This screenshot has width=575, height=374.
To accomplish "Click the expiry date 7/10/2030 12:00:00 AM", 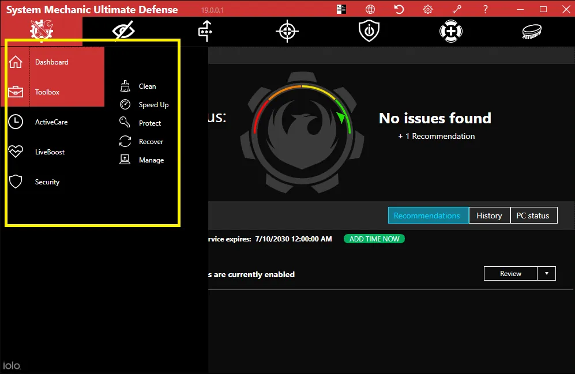I will click(294, 239).
